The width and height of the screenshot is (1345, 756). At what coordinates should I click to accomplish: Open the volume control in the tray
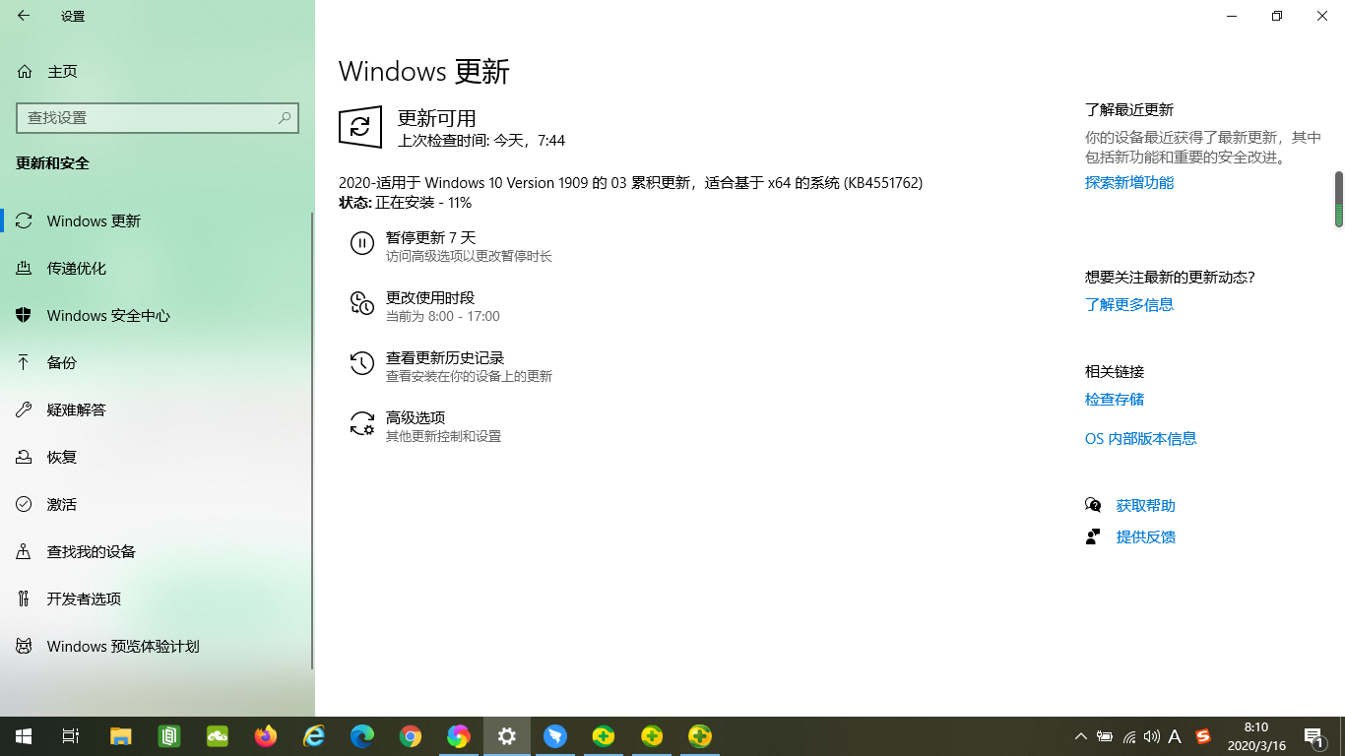point(1152,736)
